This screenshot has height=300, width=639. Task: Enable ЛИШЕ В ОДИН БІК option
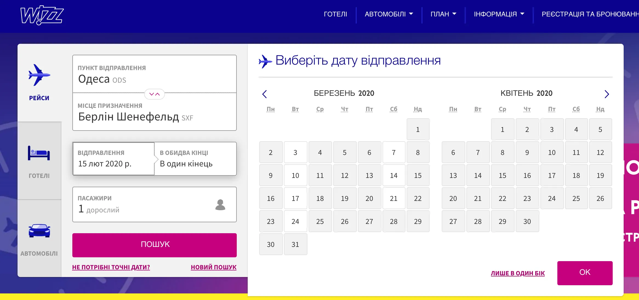pos(518,273)
